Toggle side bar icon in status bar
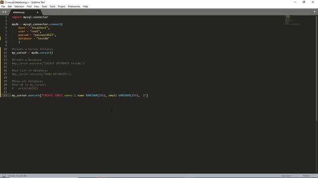Viewport: 318px width, 178px height. (4, 176)
